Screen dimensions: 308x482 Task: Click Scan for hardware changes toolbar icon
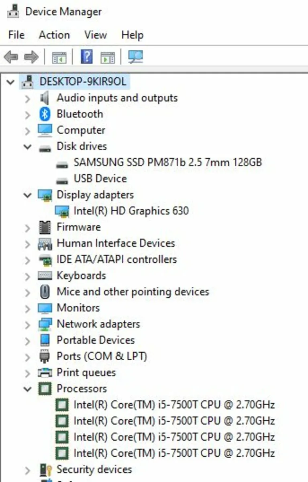point(135,57)
